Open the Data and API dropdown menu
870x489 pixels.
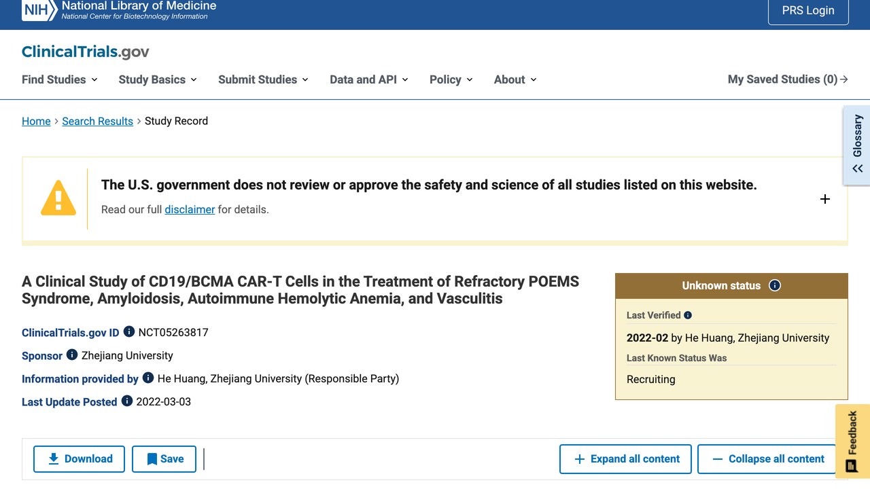pos(369,79)
